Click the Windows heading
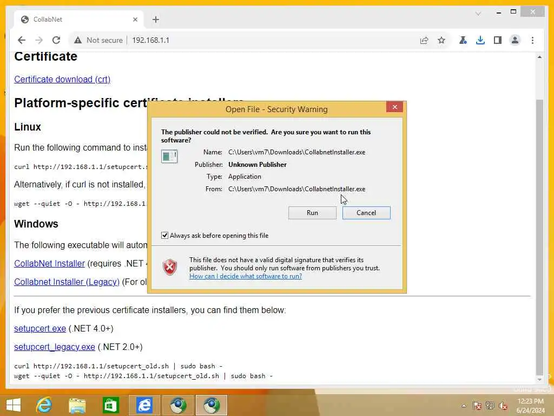Screen dimensions: 554x416 click(36, 224)
